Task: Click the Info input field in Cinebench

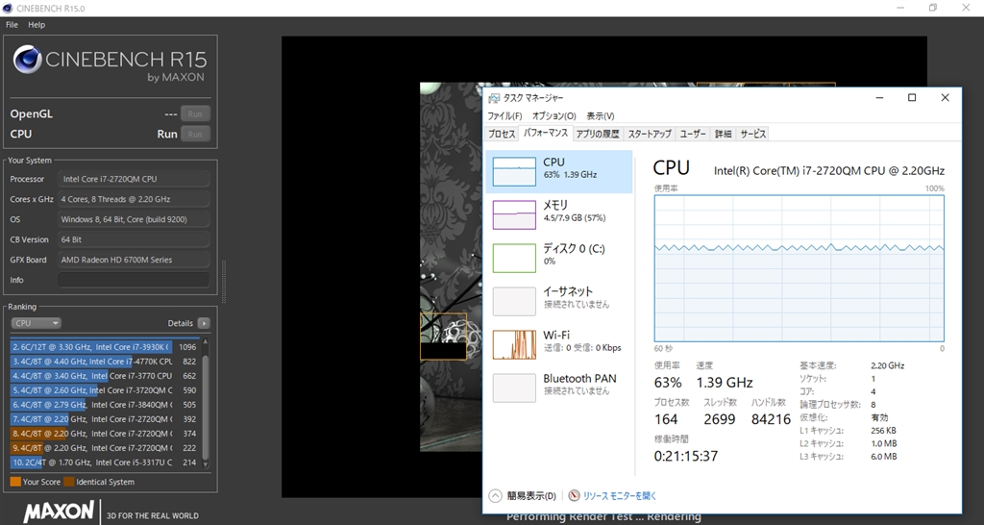Action: (x=134, y=280)
